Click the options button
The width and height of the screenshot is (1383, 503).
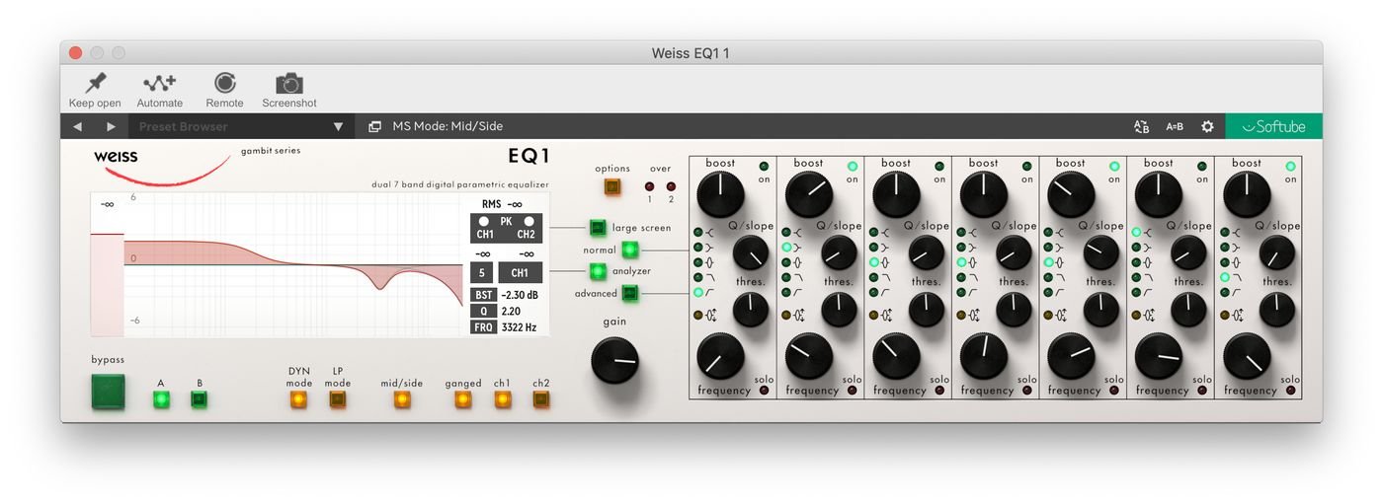612,185
